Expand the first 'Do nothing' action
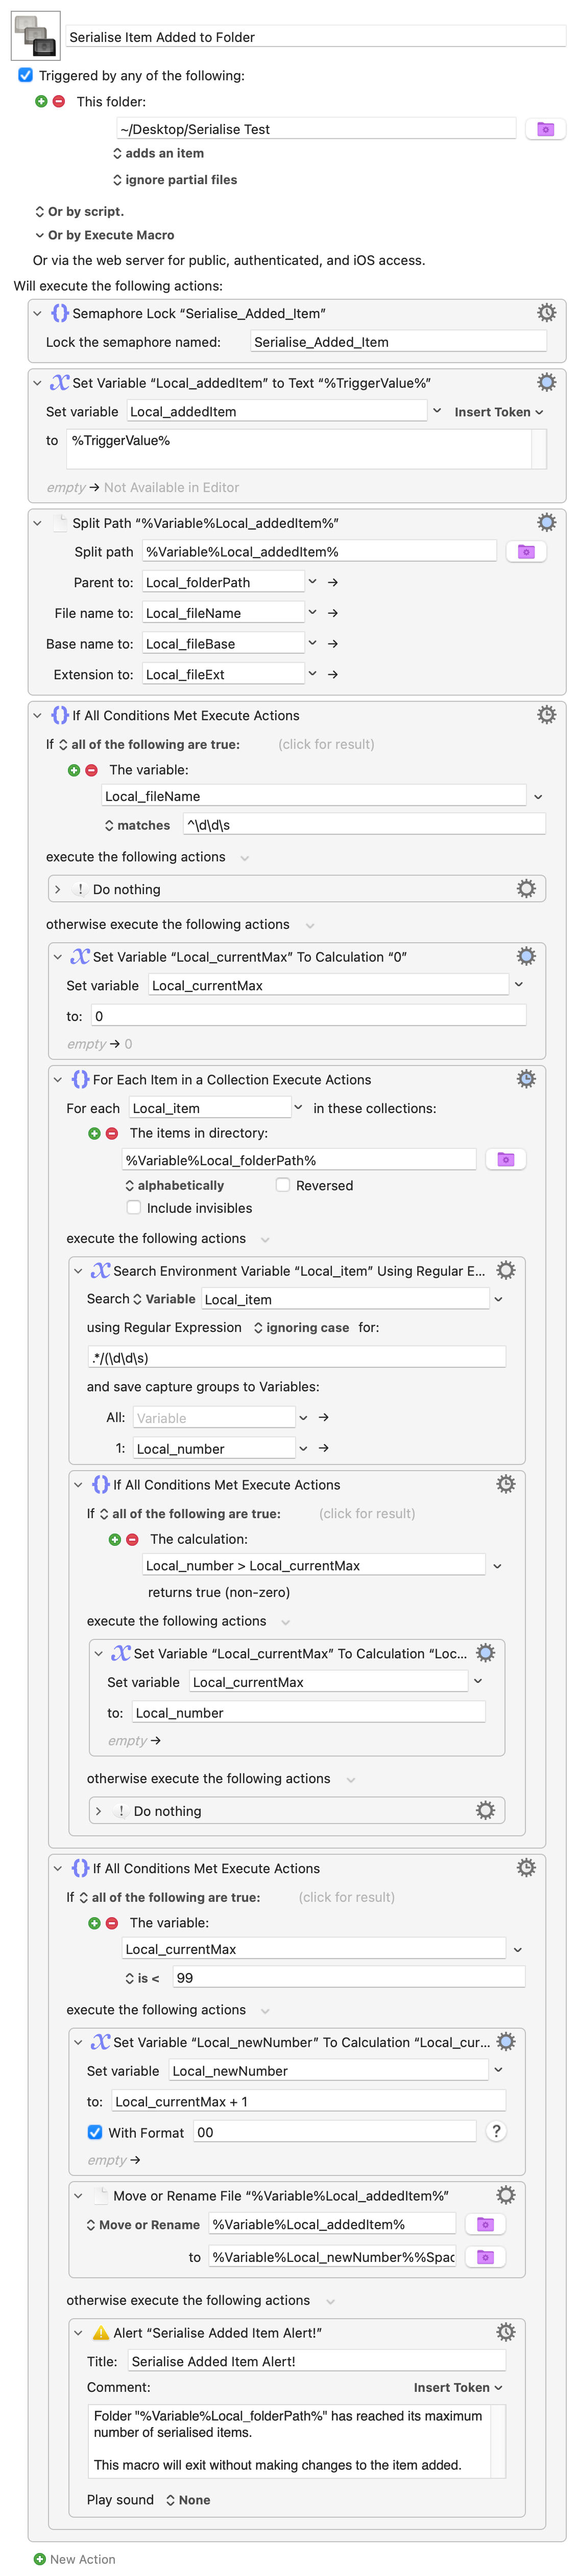The width and height of the screenshot is (577, 2576). click(x=58, y=889)
